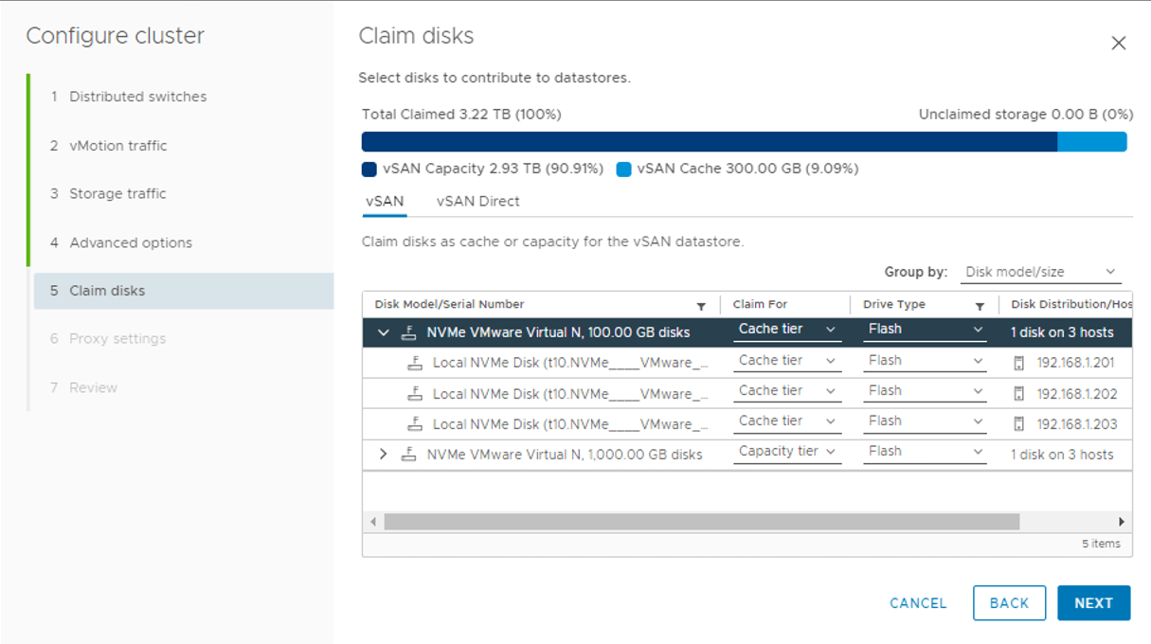This screenshot has width=1151, height=644.
Task: Switch to the vSAN Direct tab
Action: coord(477,201)
